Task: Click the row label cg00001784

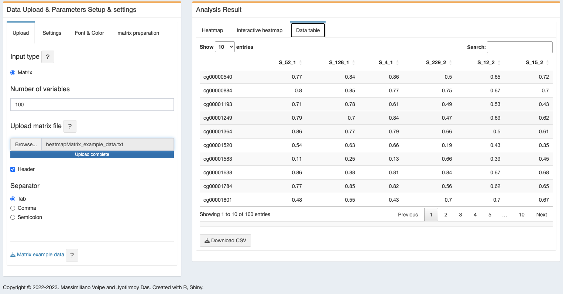Action: (x=218, y=186)
